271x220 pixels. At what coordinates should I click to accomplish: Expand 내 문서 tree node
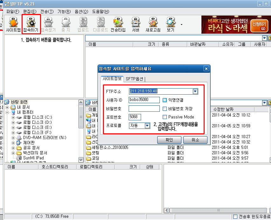click(x=7, y=107)
